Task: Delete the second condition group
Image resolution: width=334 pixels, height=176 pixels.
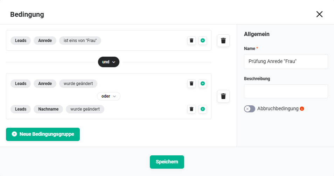Action: pos(223,96)
